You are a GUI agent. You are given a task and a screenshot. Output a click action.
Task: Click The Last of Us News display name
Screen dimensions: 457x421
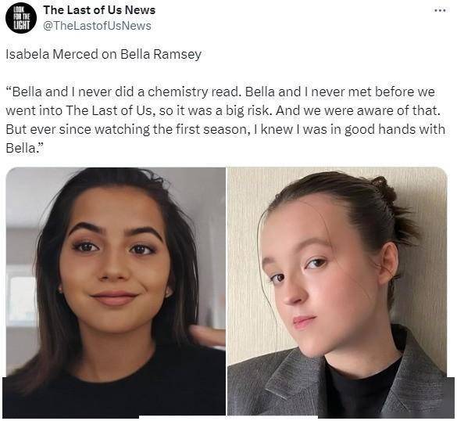[99, 10]
